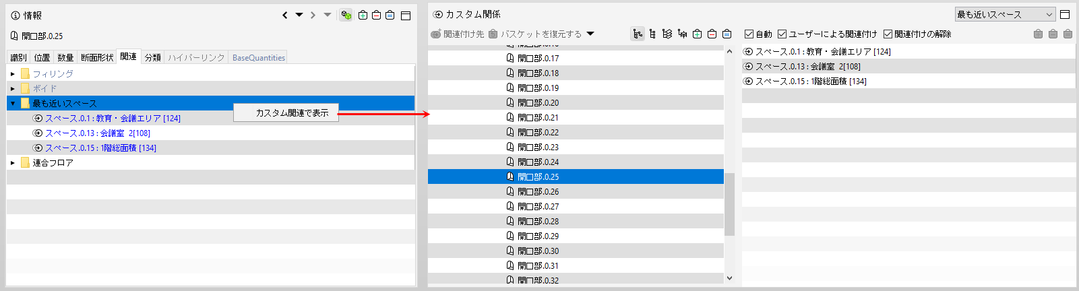Select 開口部.0.30 in the list

click(x=576, y=251)
